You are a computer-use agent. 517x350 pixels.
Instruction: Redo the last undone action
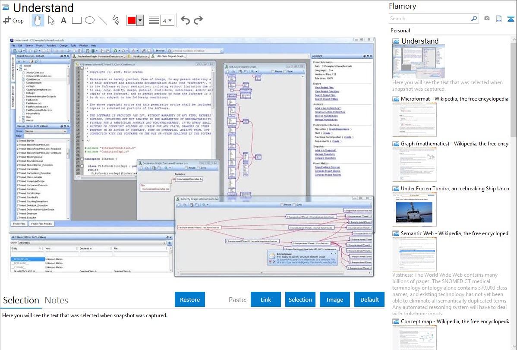198,20
